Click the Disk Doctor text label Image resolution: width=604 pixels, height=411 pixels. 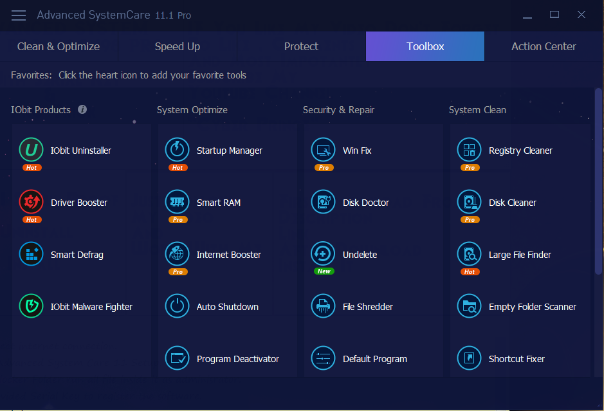click(x=366, y=203)
